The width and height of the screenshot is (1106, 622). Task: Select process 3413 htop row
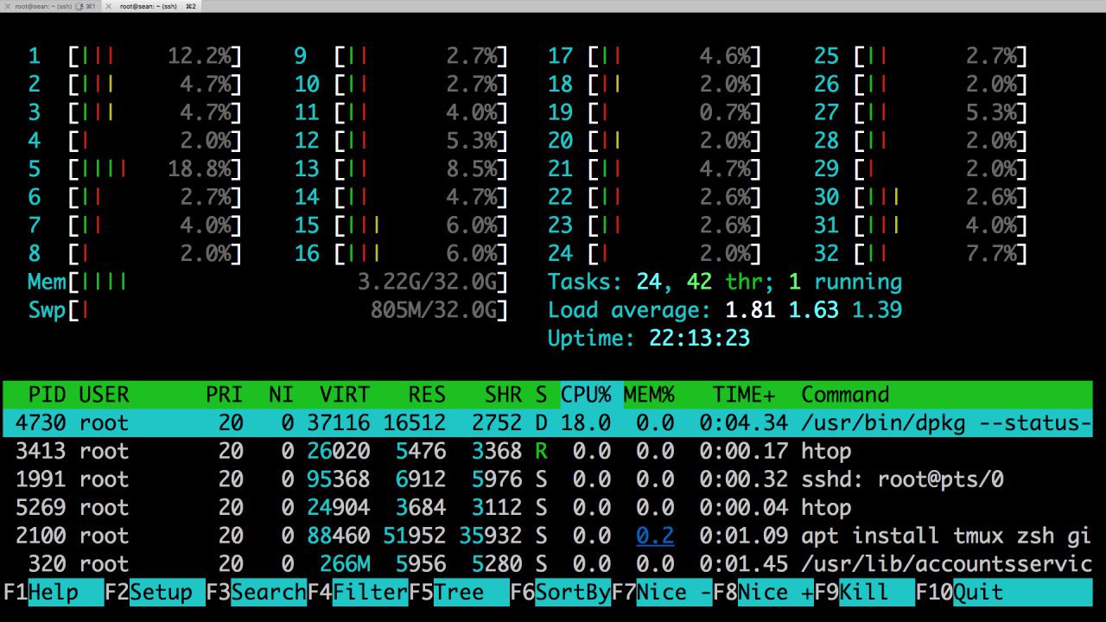coord(548,451)
